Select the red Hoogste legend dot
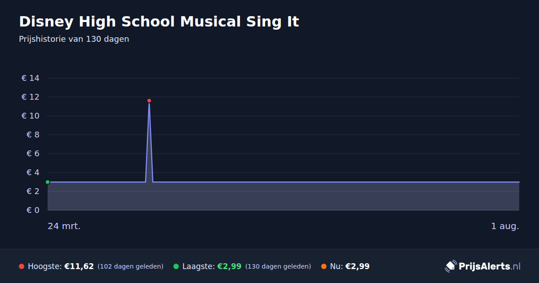The width and height of the screenshot is (539, 283). tap(22, 266)
